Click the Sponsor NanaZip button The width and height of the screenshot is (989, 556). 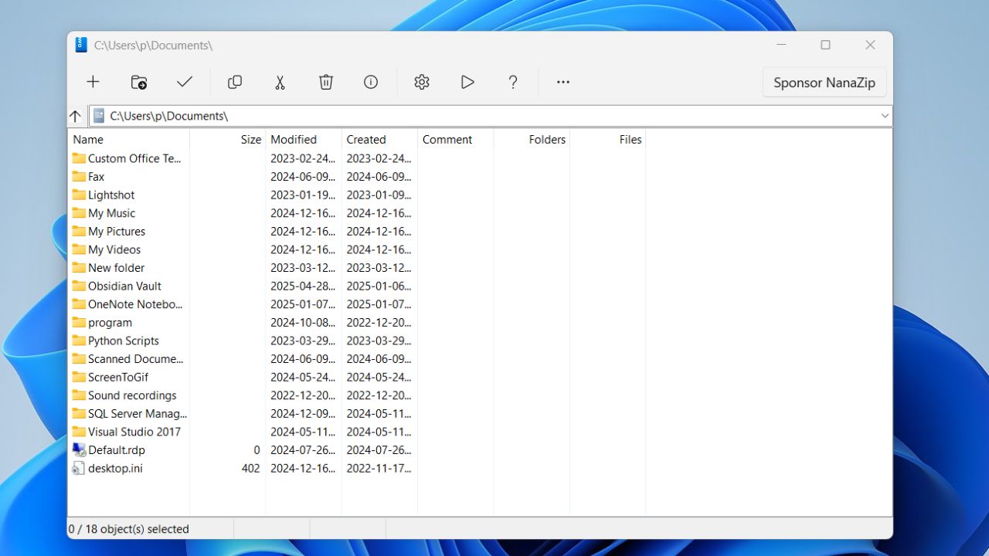click(824, 82)
